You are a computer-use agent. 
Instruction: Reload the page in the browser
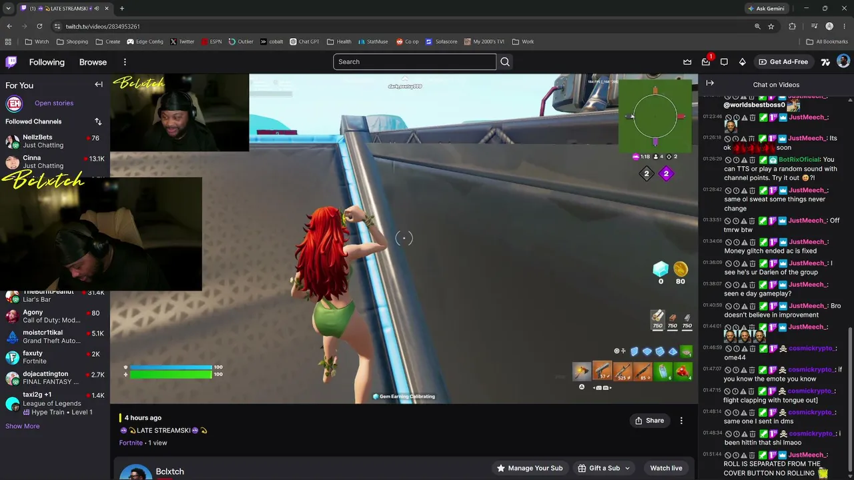(x=39, y=26)
